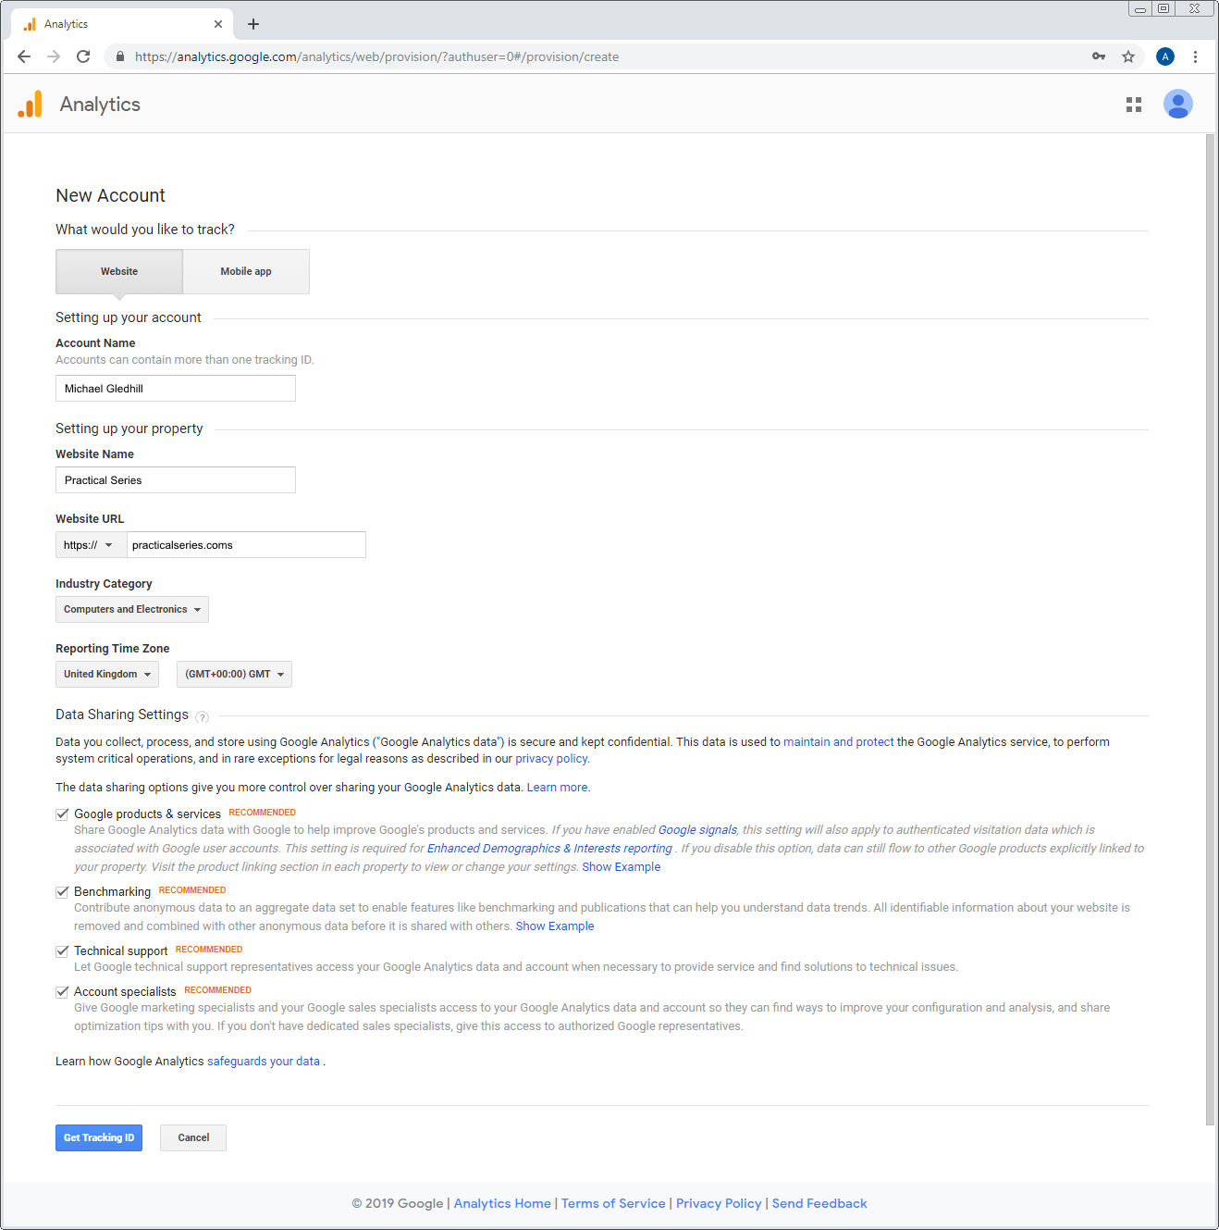Viewport: 1219px width, 1230px height.
Task: Click the Learn more link
Action: tap(558, 788)
